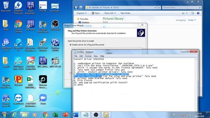
Task: Click the Windows Start button
Action: (x=4, y=115)
